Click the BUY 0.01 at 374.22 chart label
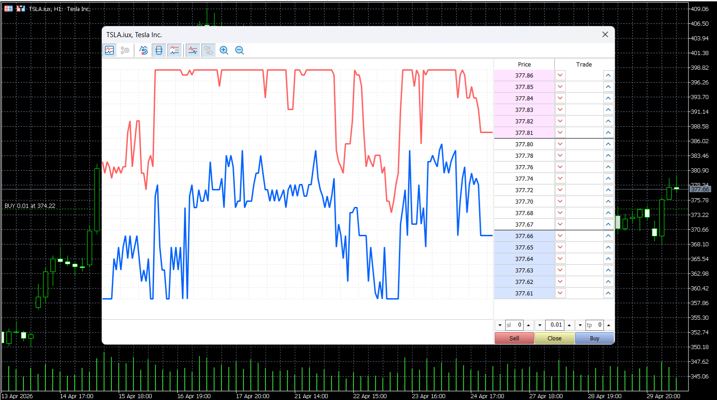This screenshot has height=400, width=717. (x=30, y=206)
